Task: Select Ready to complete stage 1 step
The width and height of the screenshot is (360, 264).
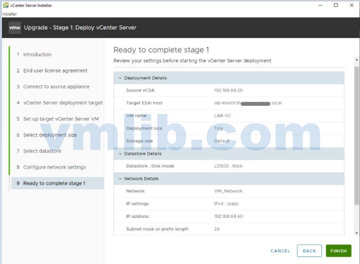Action: point(57,183)
